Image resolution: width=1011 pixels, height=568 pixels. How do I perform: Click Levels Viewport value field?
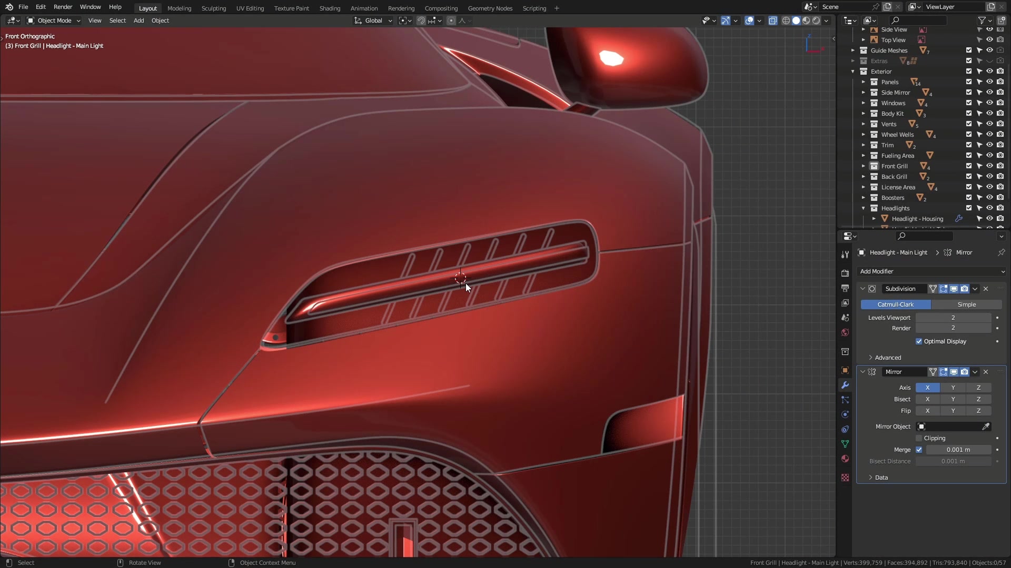953,318
